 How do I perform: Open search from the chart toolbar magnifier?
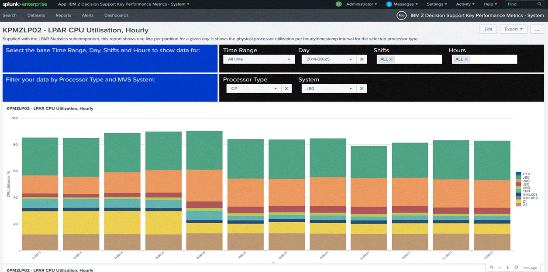point(491,267)
